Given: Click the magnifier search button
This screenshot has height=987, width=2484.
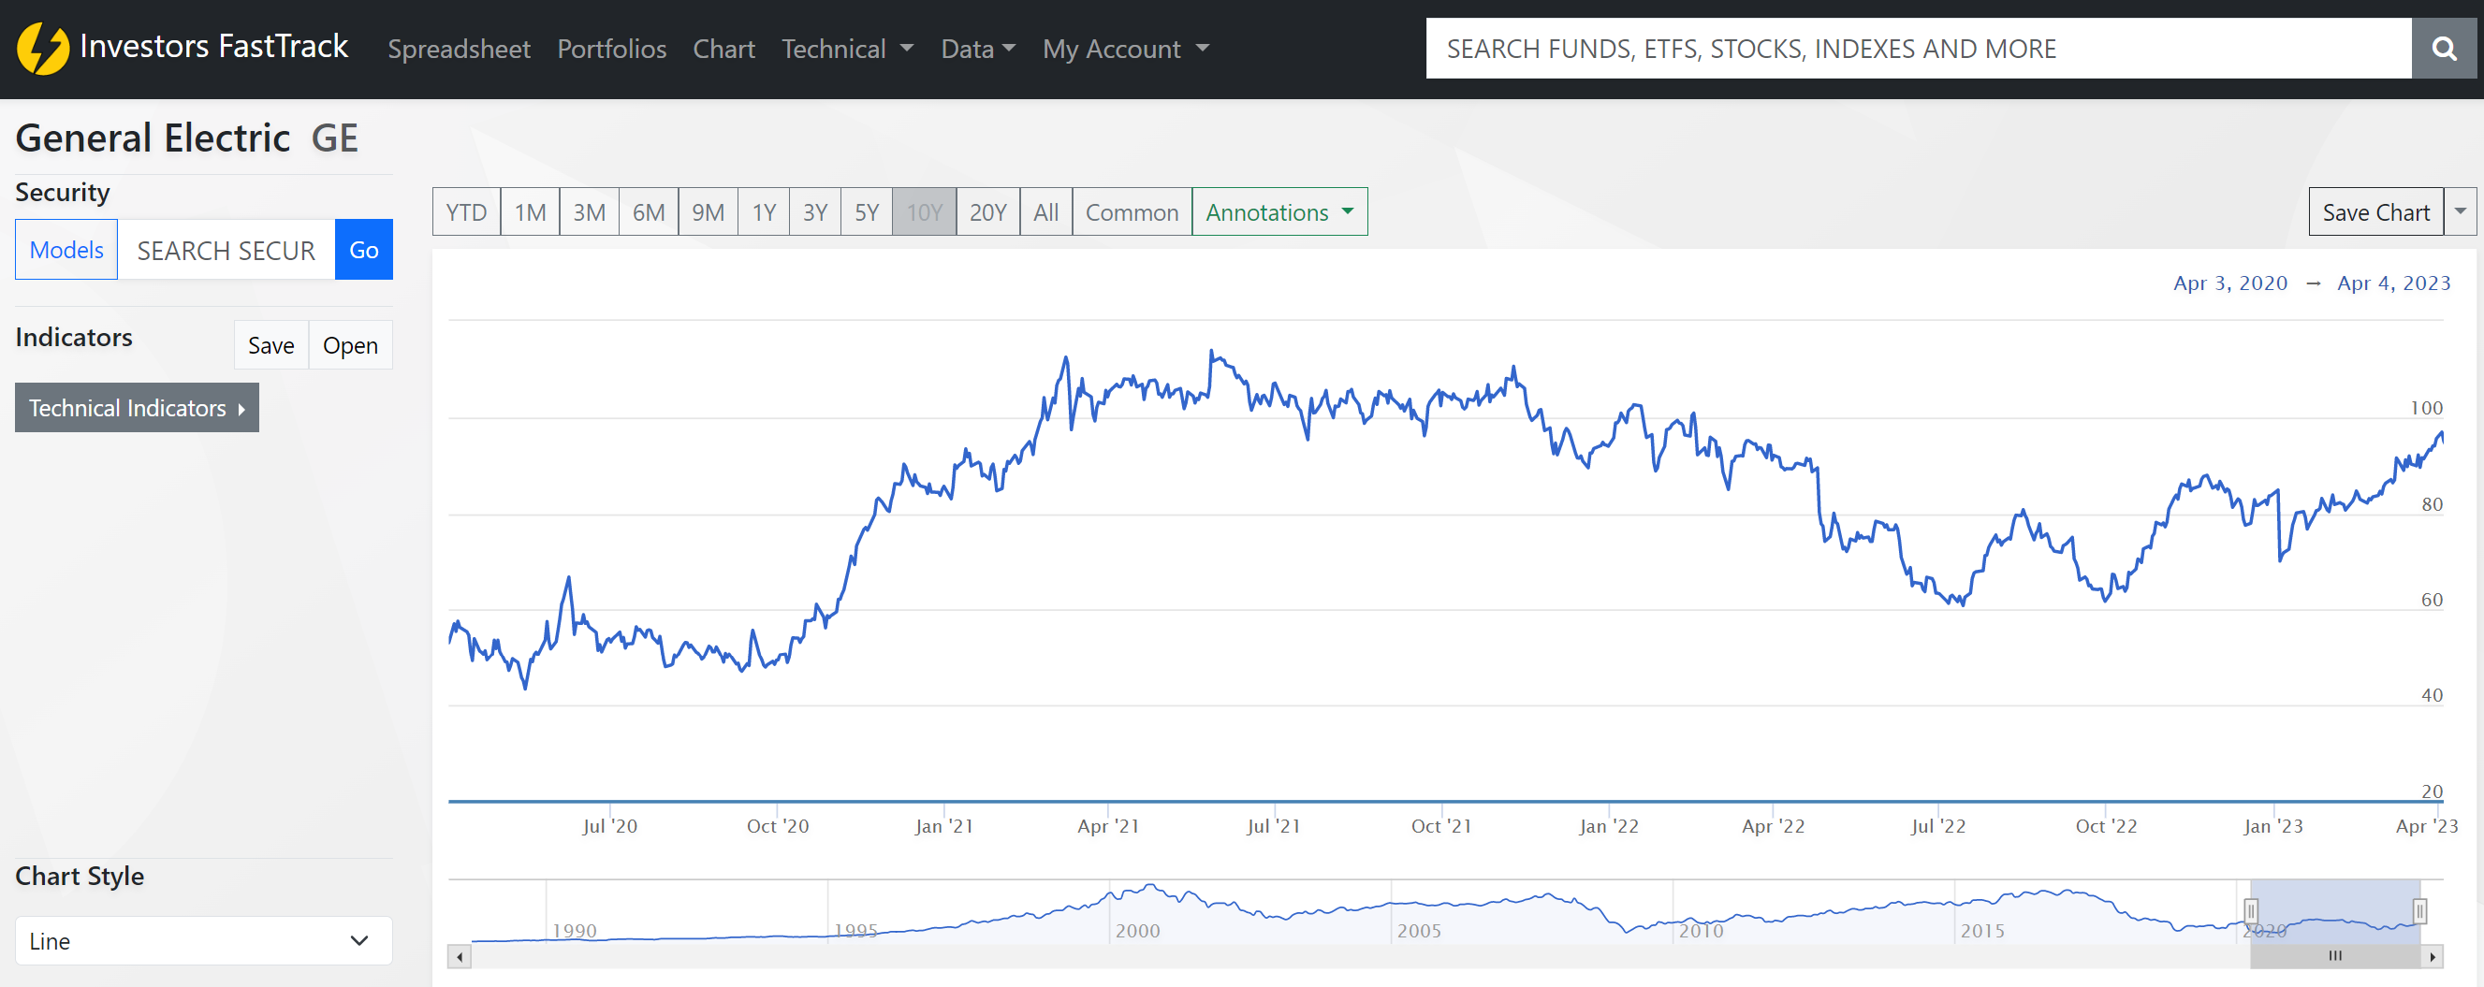Looking at the screenshot, I should 2444,49.
